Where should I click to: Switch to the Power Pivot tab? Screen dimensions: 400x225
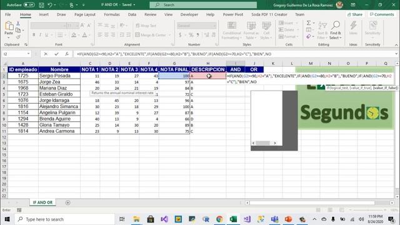point(233,14)
